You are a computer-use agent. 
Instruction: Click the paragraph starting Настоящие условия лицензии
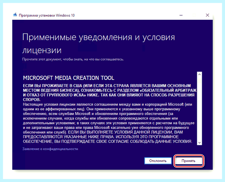109,123
